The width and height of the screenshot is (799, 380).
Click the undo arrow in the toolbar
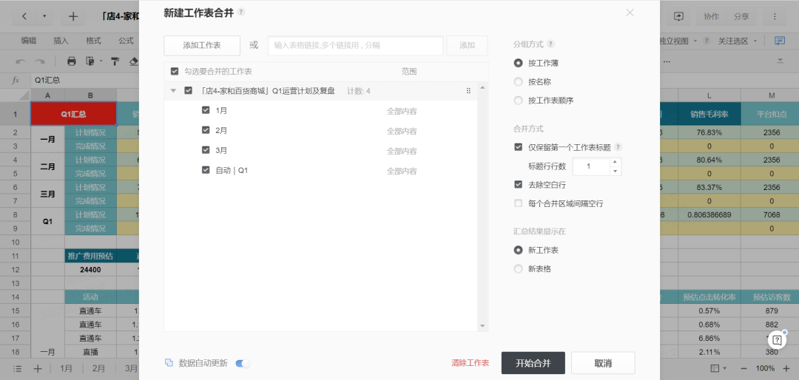21,61
